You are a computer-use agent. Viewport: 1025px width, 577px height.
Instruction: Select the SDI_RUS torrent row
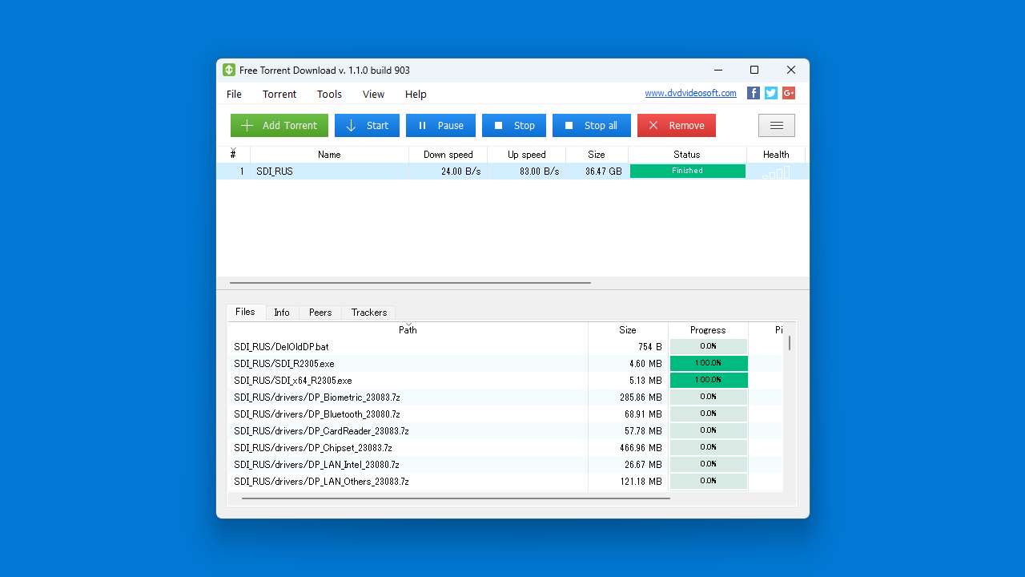click(512, 171)
